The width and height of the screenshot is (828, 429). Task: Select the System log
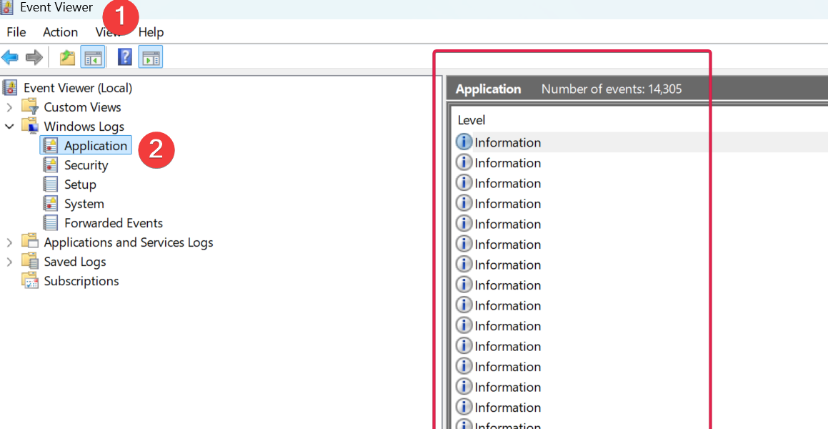click(84, 204)
